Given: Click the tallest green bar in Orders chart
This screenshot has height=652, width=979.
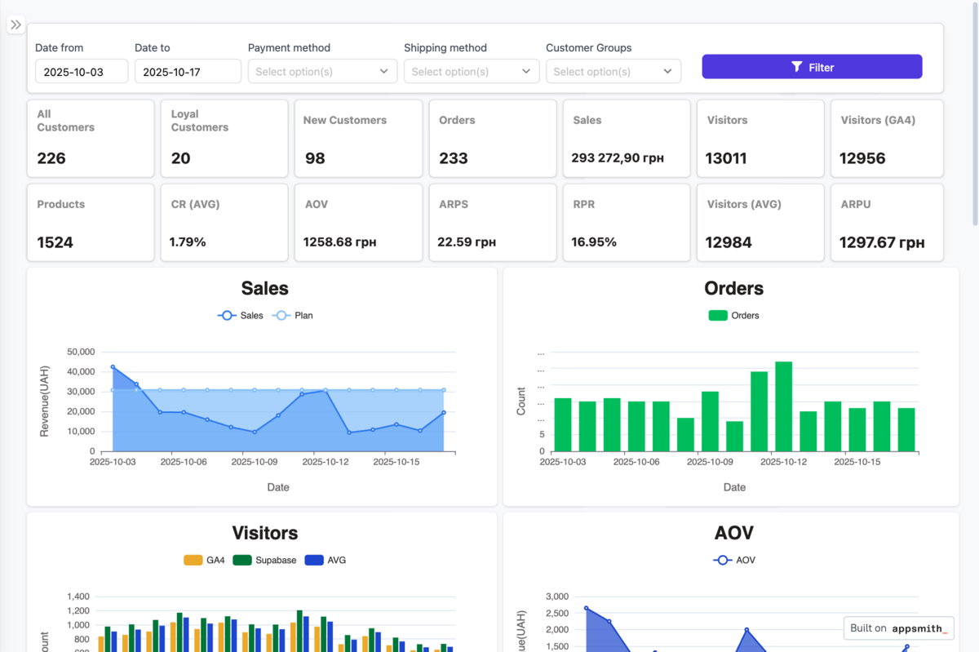Looking at the screenshot, I should click(784, 406).
